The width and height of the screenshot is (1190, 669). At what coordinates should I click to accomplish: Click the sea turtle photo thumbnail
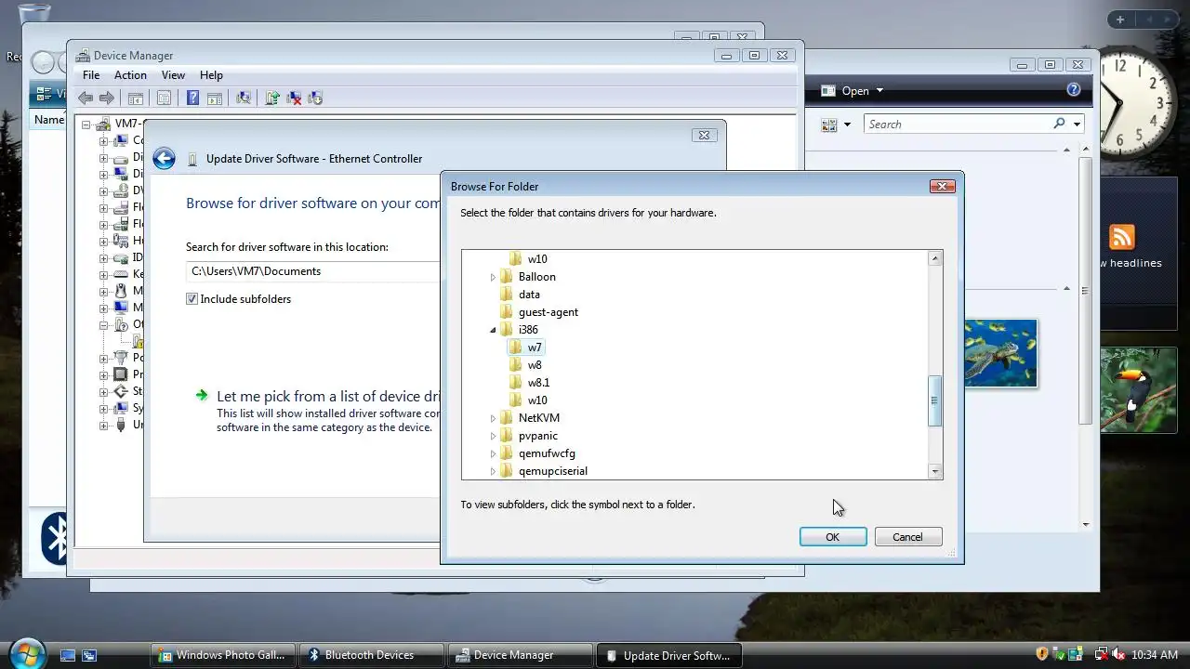tap(1000, 353)
